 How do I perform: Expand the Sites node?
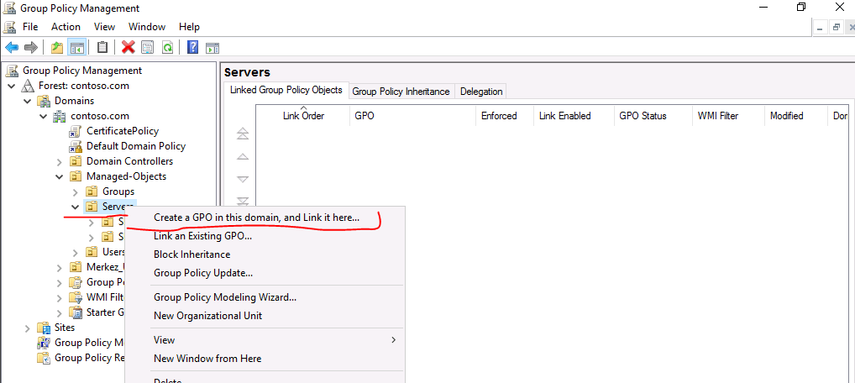28,328
